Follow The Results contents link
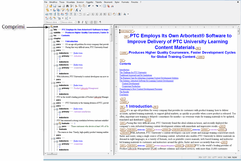This screenshot has width=241, height=161. pos(124,92)
